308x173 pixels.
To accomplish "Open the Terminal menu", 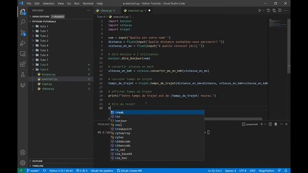I will click(88, 3).
